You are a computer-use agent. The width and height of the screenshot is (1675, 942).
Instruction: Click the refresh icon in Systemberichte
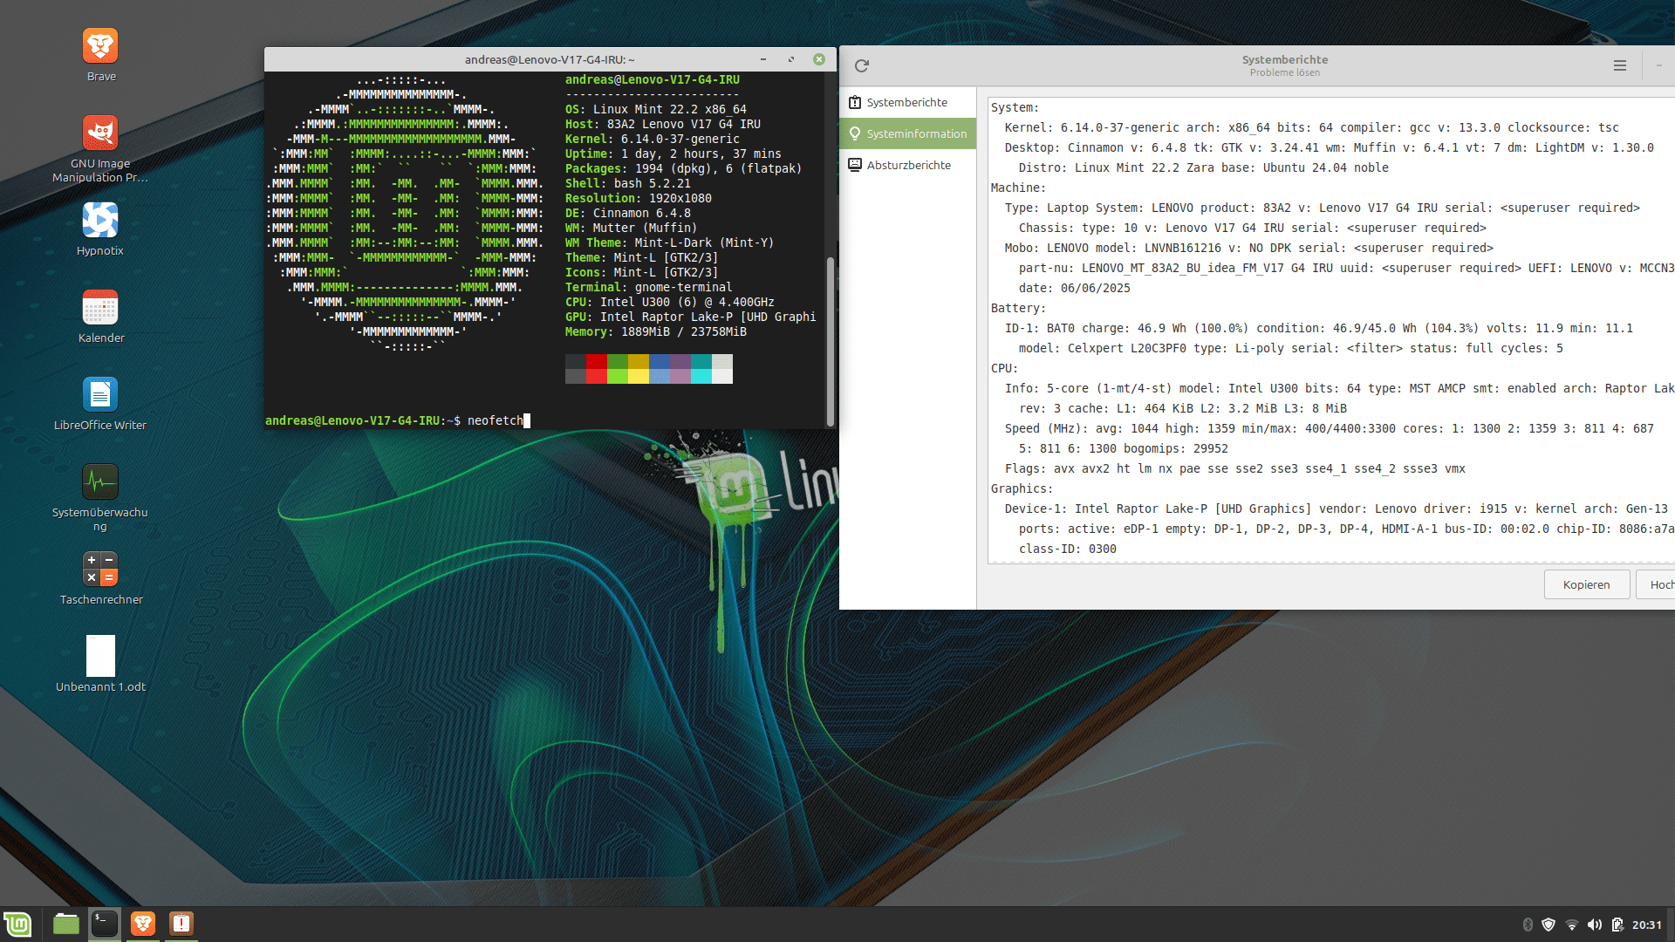coord(862,66)
